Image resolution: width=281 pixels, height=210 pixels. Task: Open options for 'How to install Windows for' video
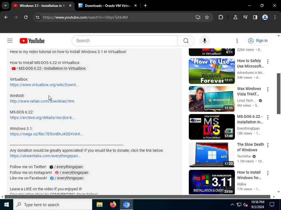pos(268,173)
